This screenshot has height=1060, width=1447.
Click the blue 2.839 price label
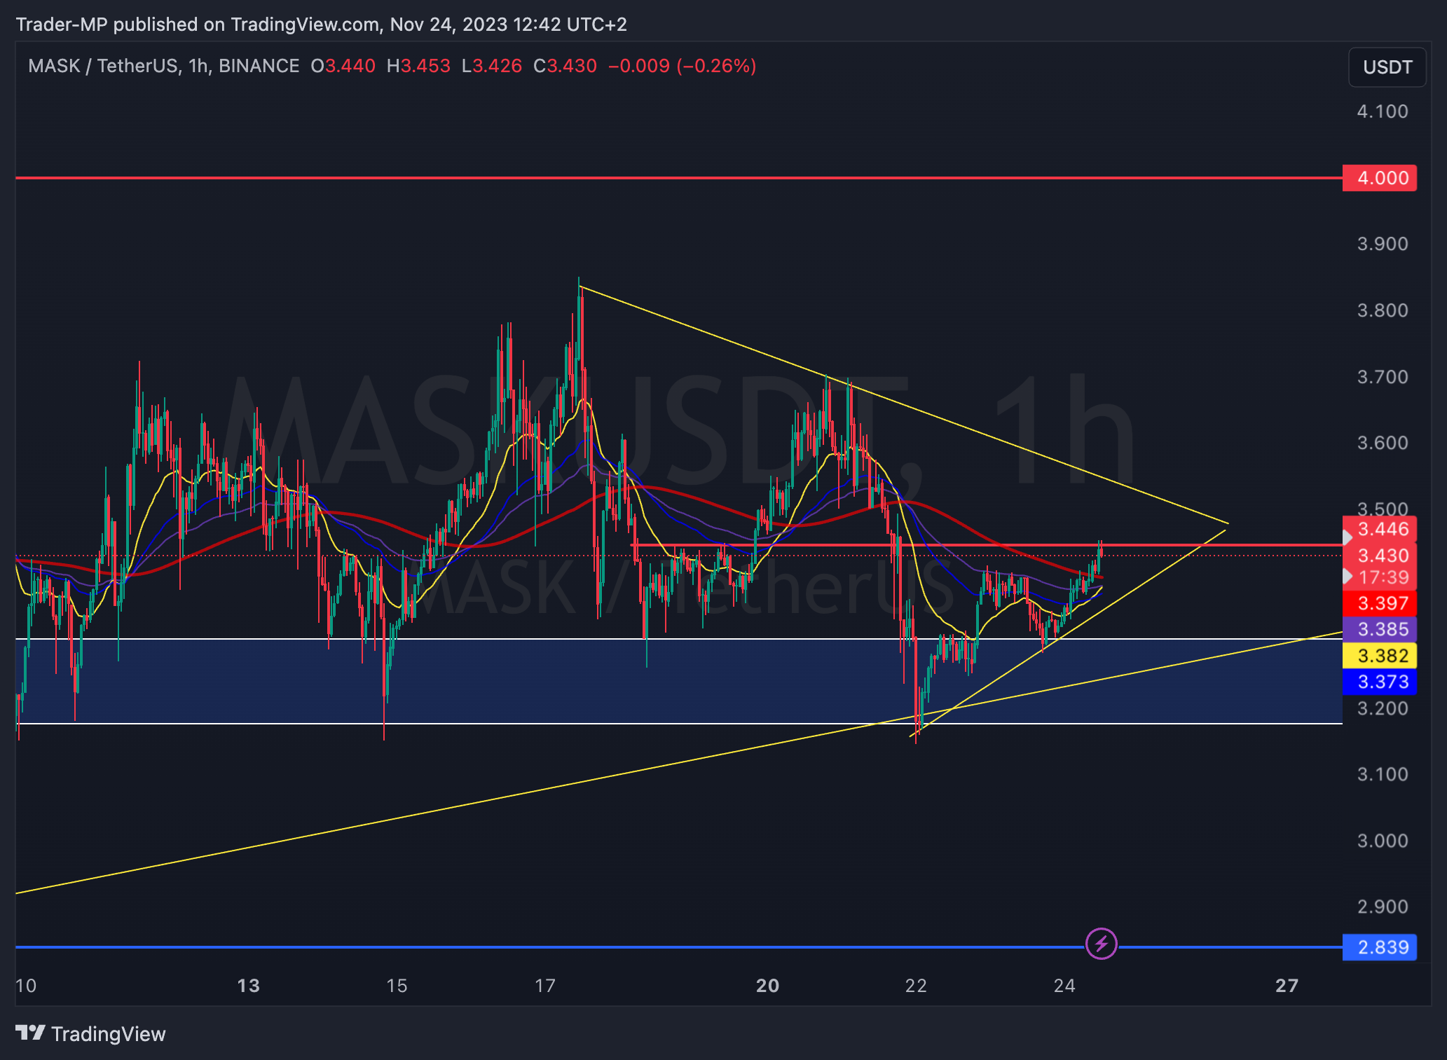point(1379,947)
